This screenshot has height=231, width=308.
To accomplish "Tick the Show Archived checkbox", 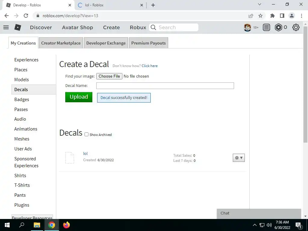I will [x=86, y=134].
